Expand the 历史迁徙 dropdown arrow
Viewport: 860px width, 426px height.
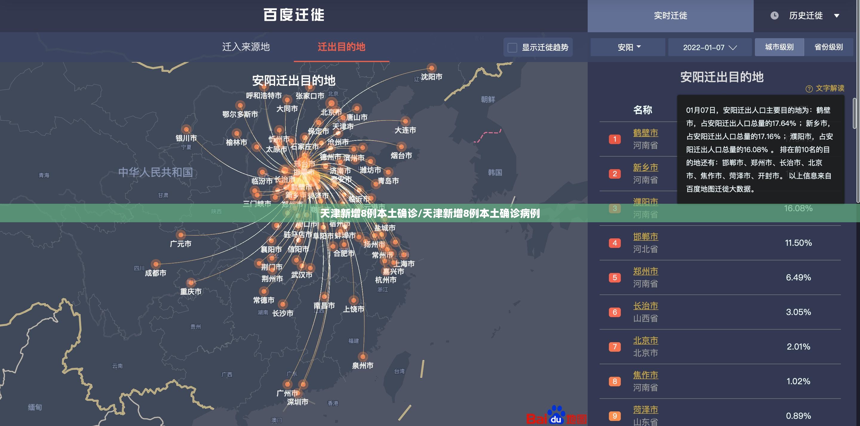[837, 16]
